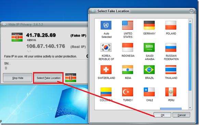Choose the Korea, Republic of flag
Screen dimensions: 199x125
(106, 47)
